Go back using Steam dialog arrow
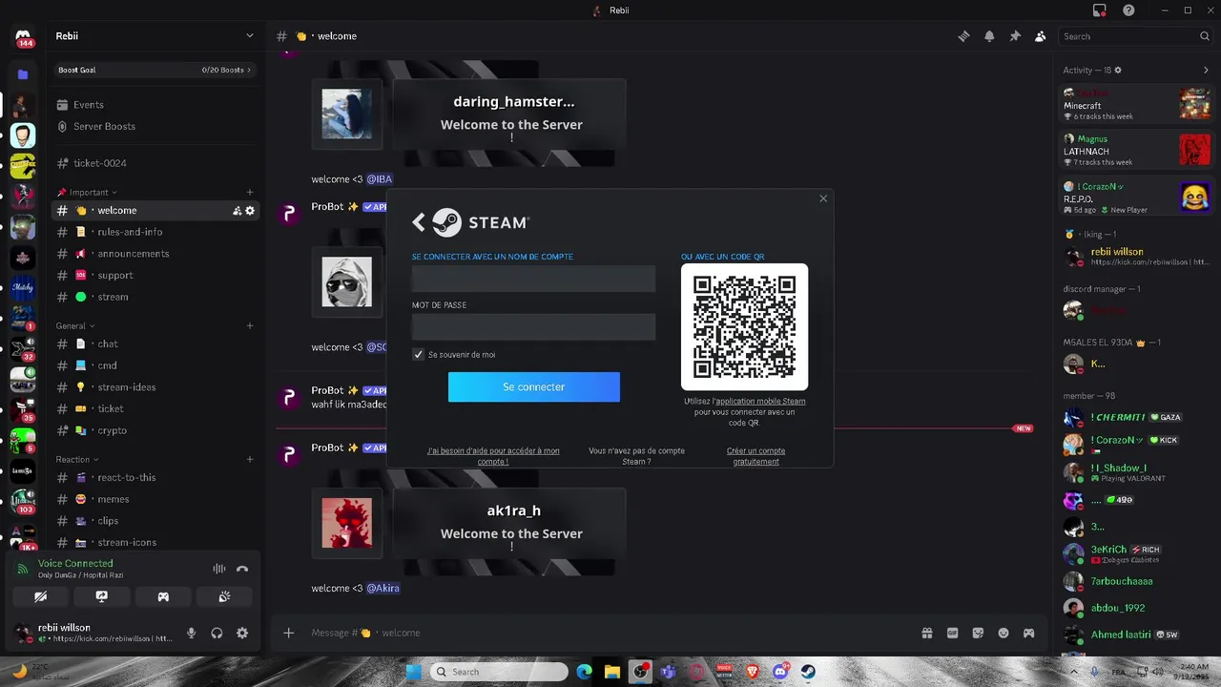 [x=419, y=222]
